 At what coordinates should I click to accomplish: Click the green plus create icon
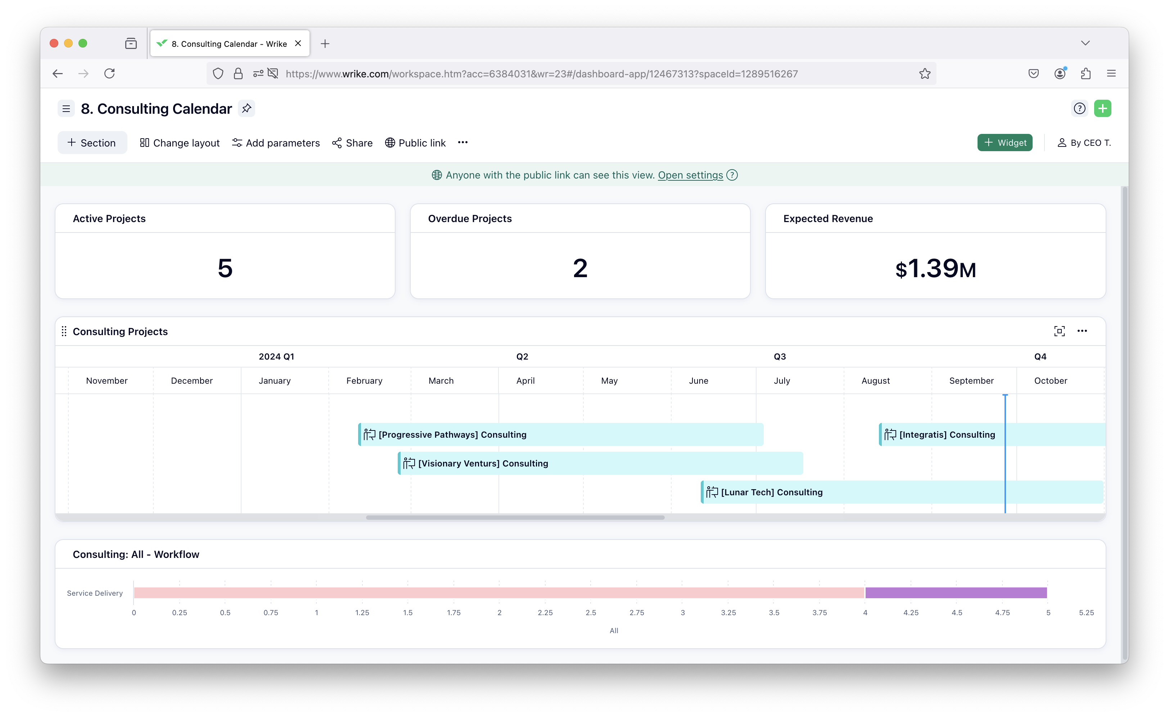point(1102,108)
